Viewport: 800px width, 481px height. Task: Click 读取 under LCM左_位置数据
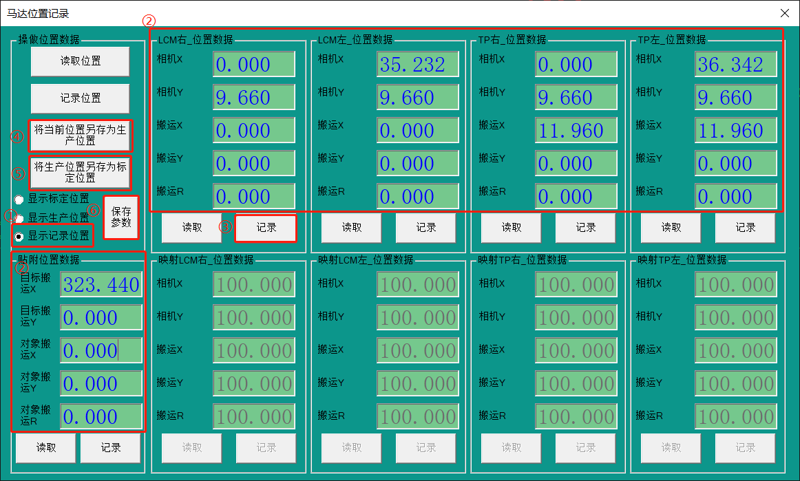tap(352, 228)
